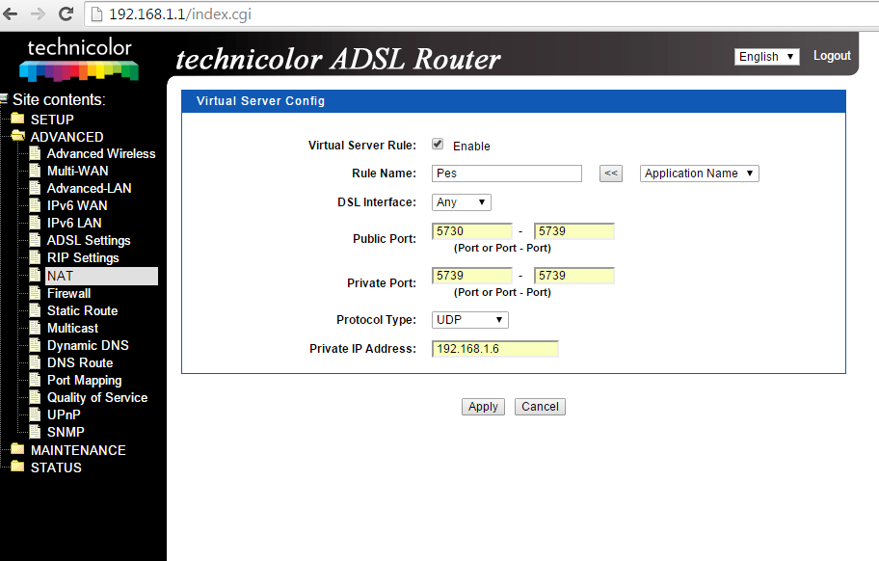The width and height of the screenshot is (879, 561).
Task: Click the Public Port end field
Action: [x=574, y=231]
